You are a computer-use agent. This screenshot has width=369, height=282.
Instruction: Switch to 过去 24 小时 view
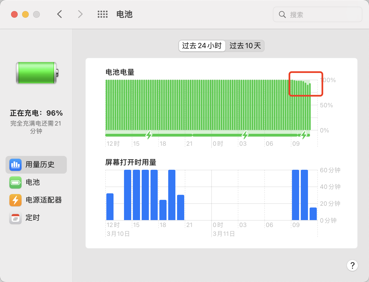[202, 46]
